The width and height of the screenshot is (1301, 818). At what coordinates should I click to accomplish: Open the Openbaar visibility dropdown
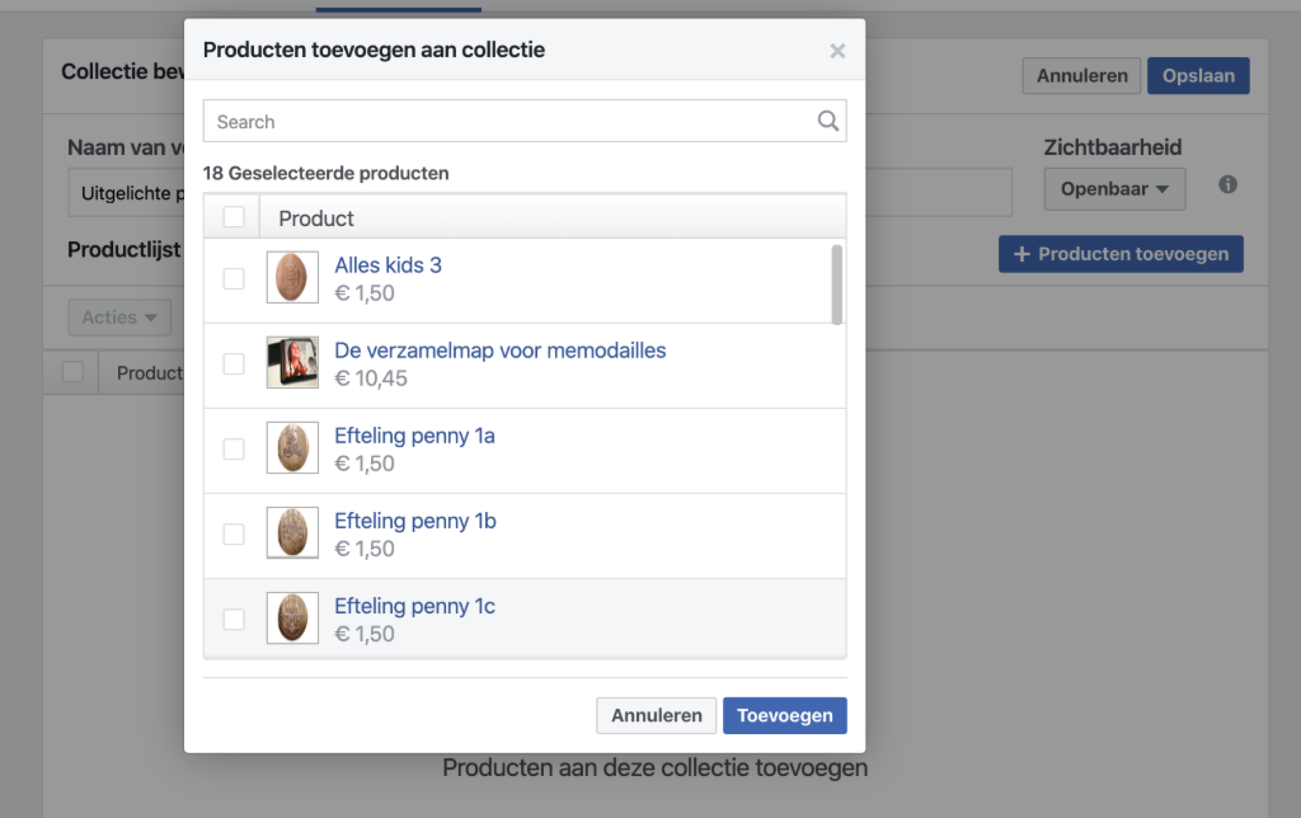1114,189
